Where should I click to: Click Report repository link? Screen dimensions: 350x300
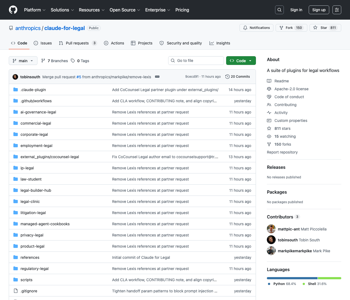[x=282, y=152]
